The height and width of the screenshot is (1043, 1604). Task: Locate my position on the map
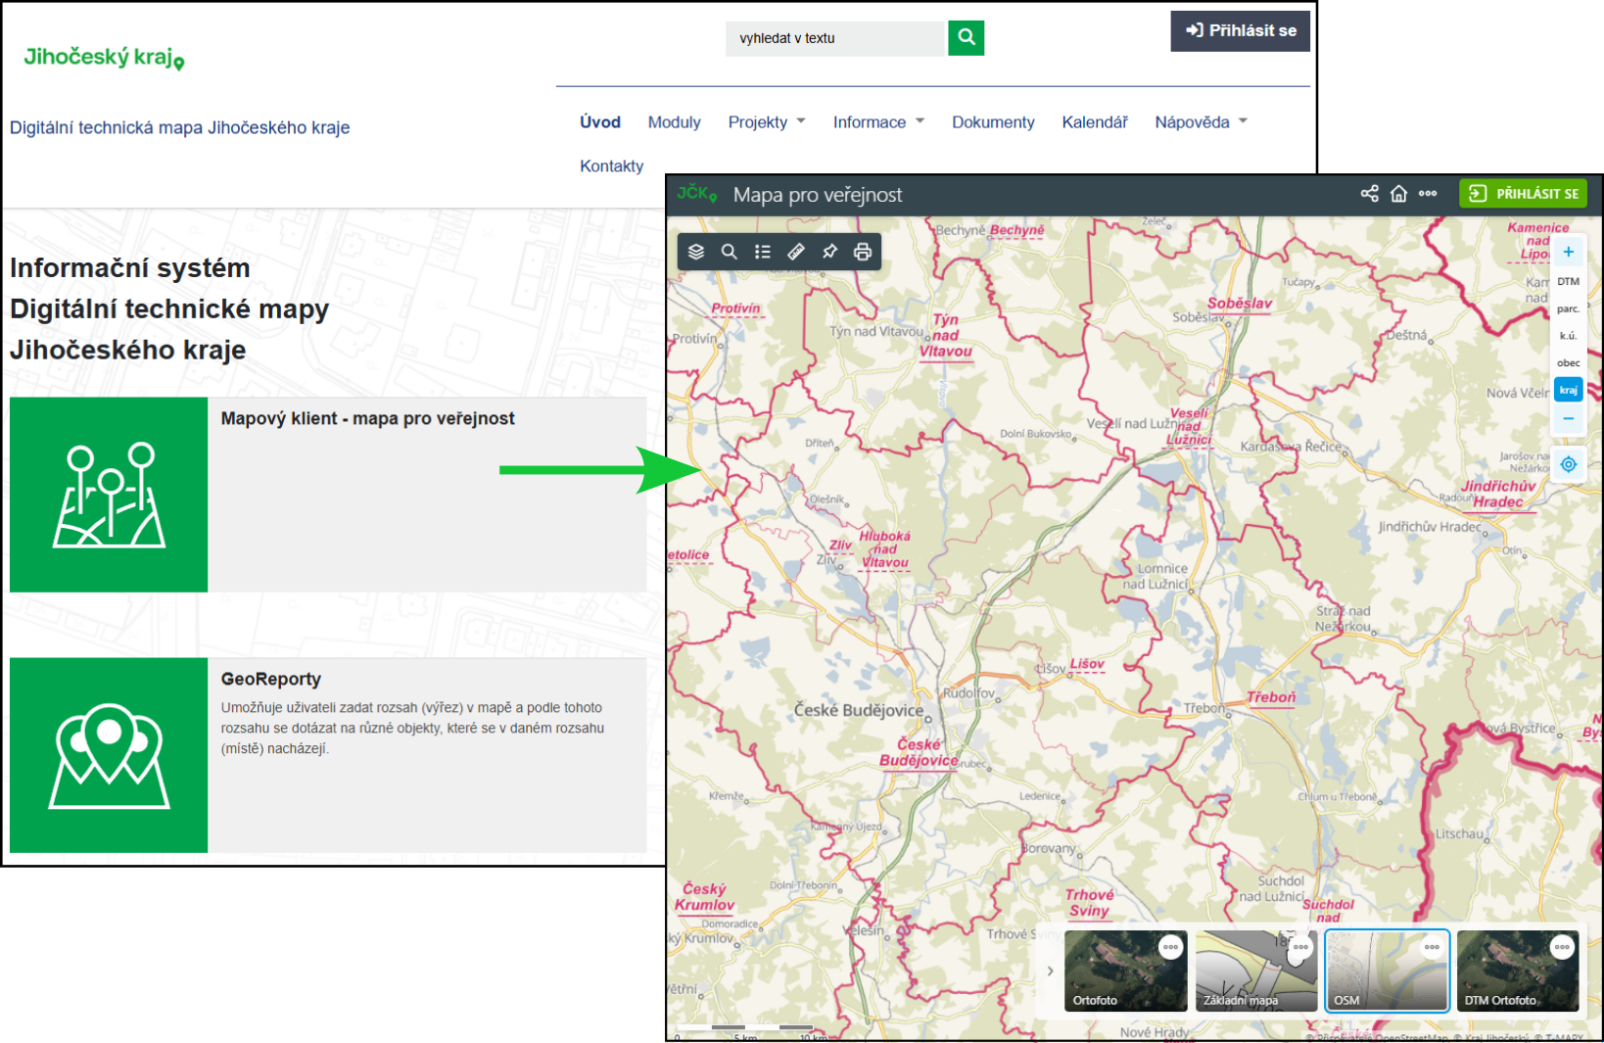coord(1569,464)
